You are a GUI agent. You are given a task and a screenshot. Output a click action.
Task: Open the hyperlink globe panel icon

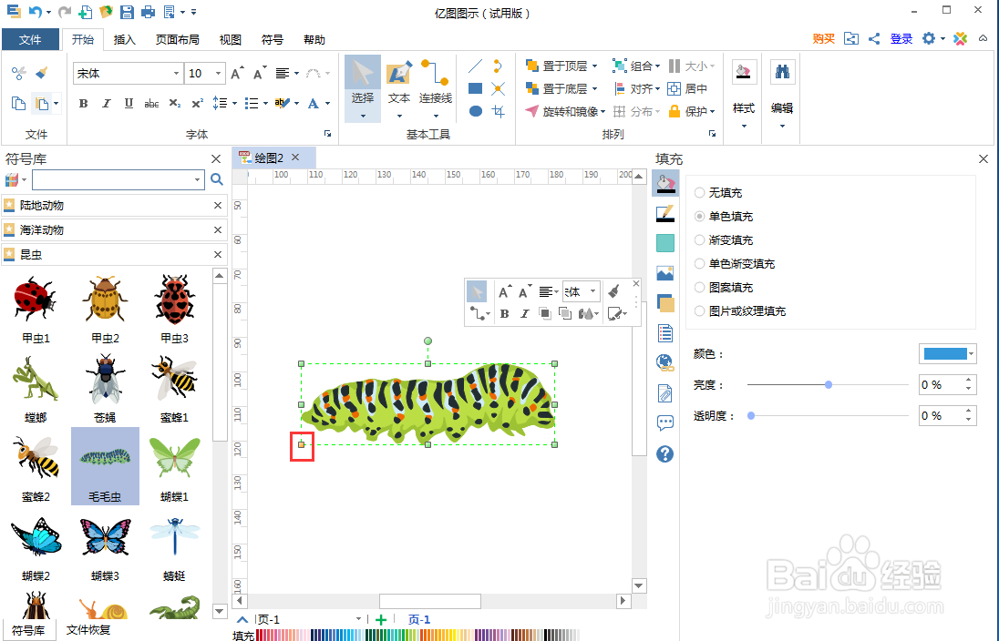pyautogui.click(x=665, y=362)
